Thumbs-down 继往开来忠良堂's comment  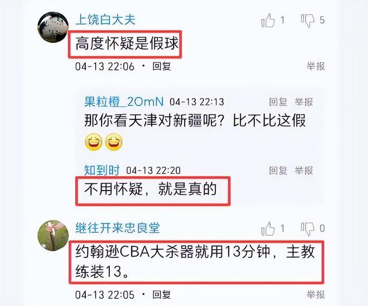[x=308, y=229]
